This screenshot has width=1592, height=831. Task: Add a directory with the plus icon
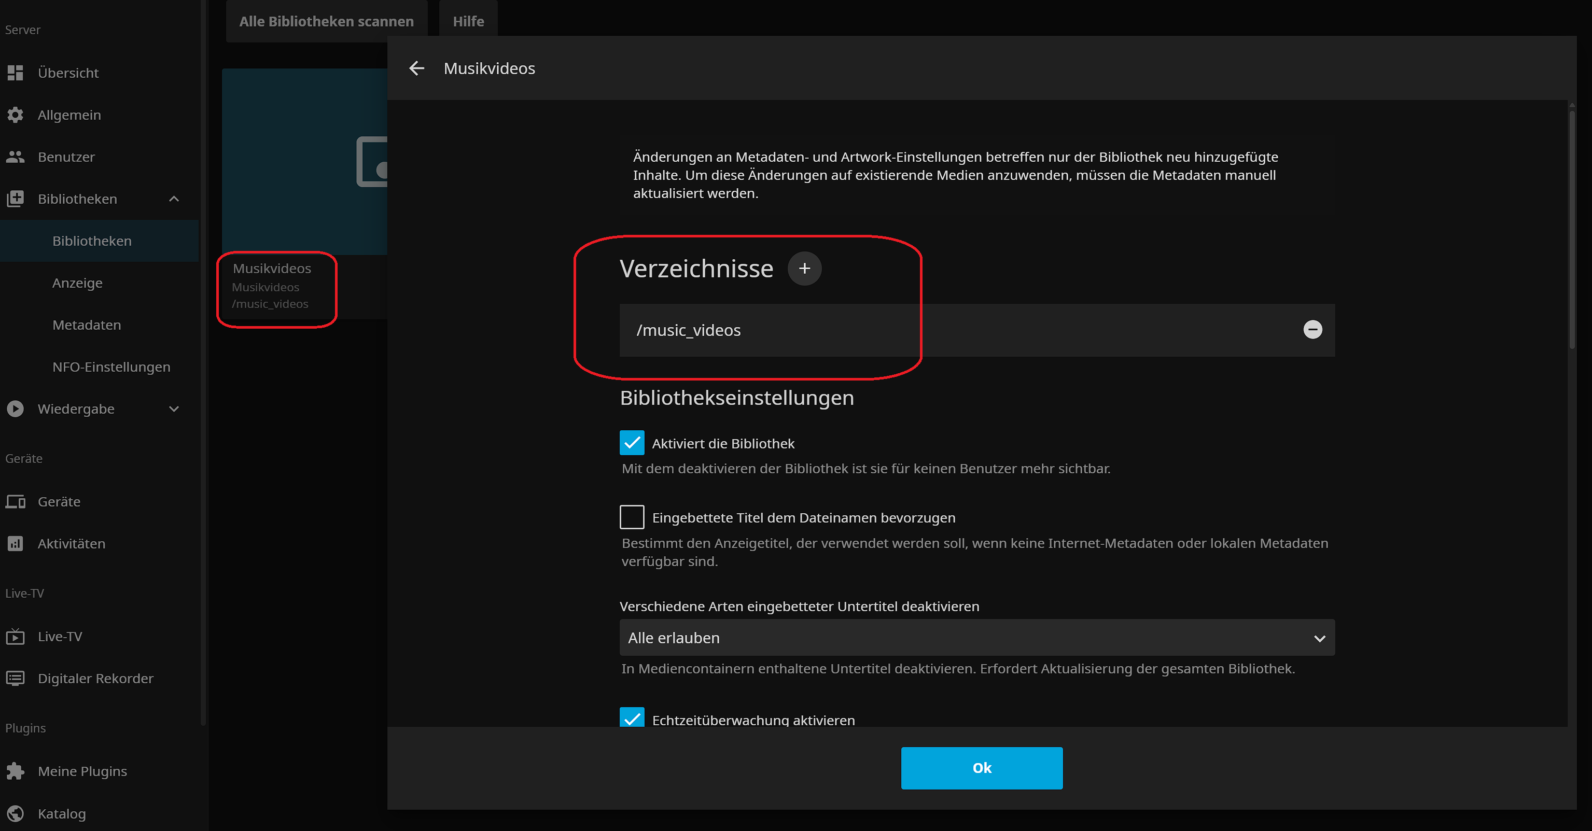(x=804, y=269)
